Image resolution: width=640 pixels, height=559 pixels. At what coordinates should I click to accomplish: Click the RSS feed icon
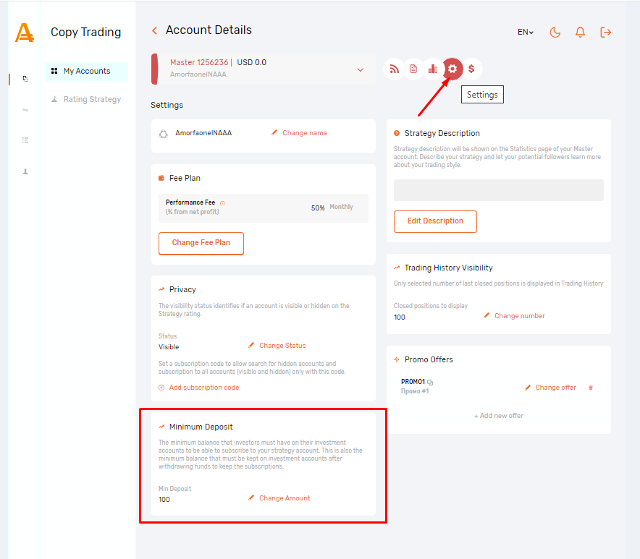point(394,69)
